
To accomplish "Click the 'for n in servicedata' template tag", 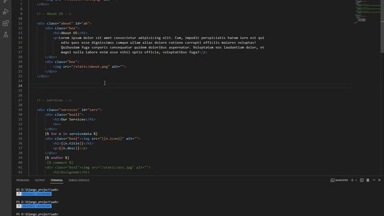I will pos(71,134).
